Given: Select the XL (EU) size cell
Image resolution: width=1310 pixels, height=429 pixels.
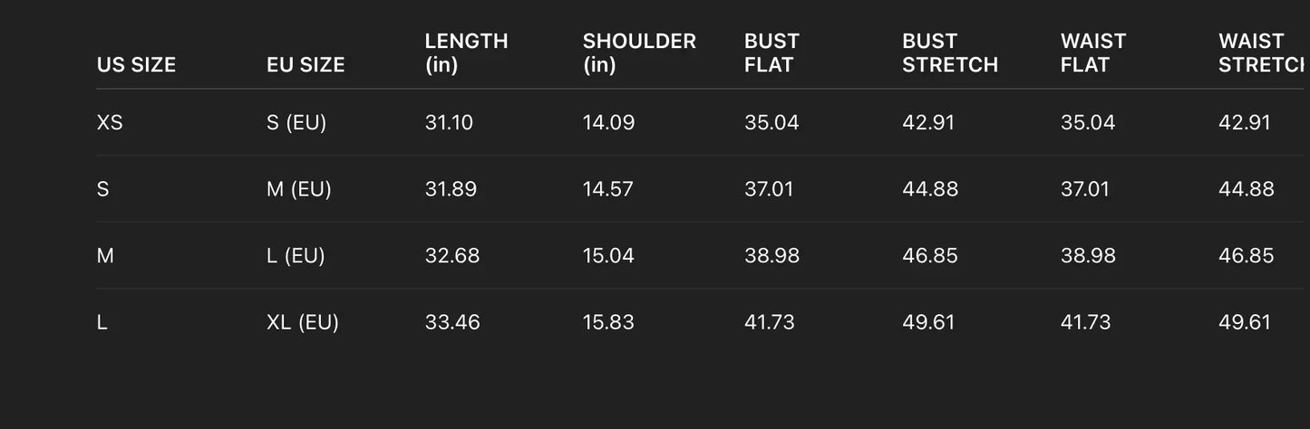Looking at the screenshot, I should tap(303, 322).
